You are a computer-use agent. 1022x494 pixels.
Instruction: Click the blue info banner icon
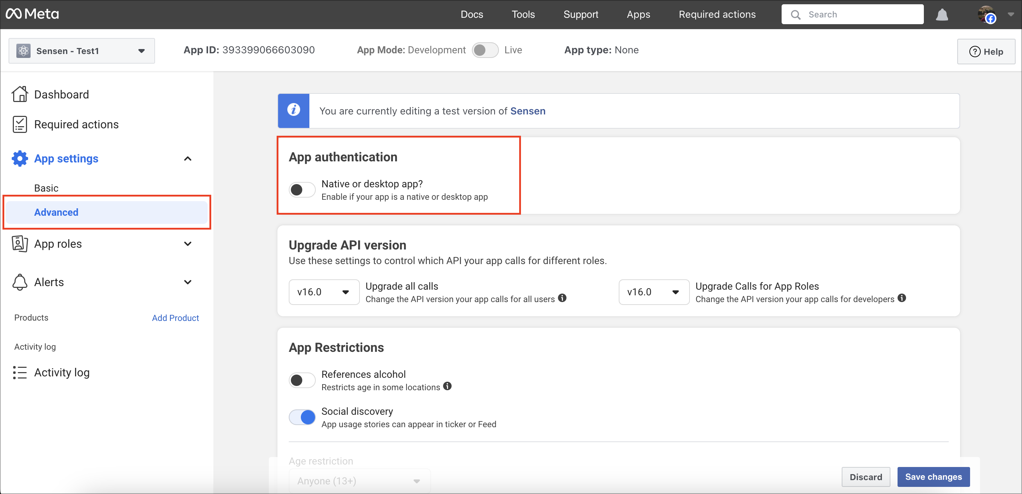(294, 111)
